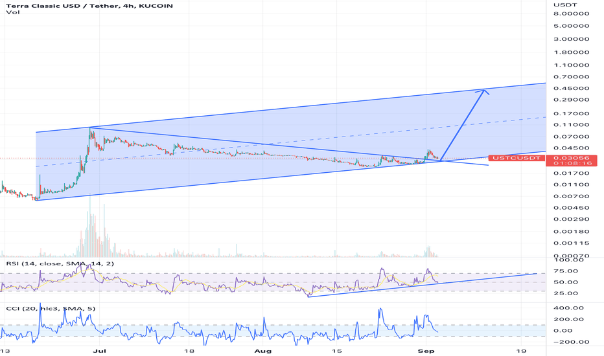Click the RSI 75.00 scale value
604x356 pixels.
(566, 271)
